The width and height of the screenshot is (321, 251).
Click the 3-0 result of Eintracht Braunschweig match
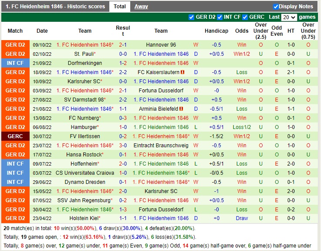click(123, 146)
